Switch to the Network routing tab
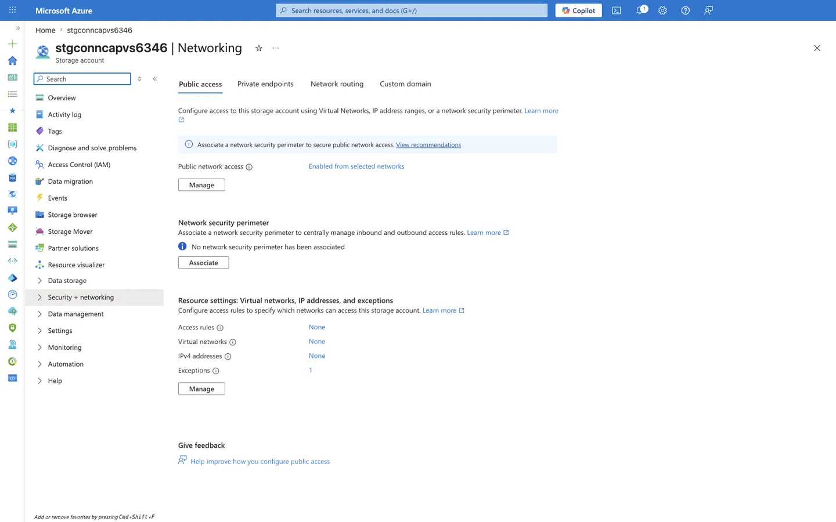 click(337, 84)
